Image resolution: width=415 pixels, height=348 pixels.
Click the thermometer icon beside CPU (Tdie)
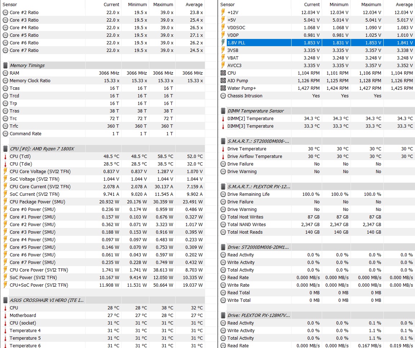point(5,164)
